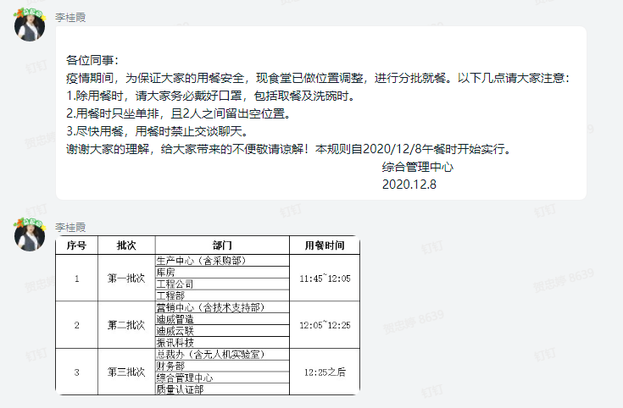Click the 综合管理中心 signature line

click(x=417, y=167)
